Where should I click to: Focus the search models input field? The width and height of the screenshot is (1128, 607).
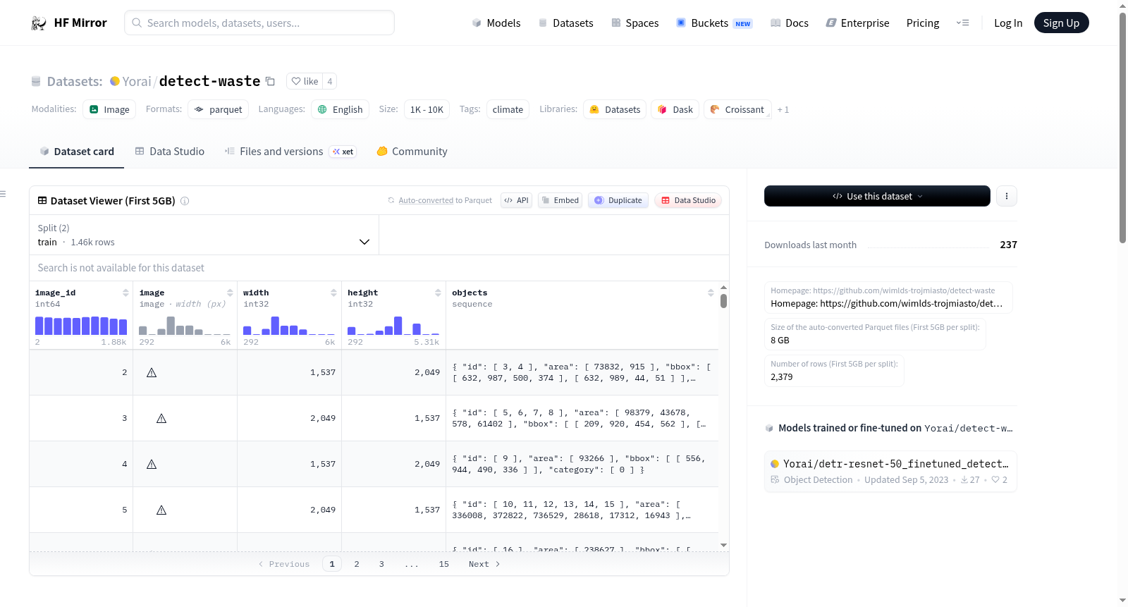click(x=259, y=23)
